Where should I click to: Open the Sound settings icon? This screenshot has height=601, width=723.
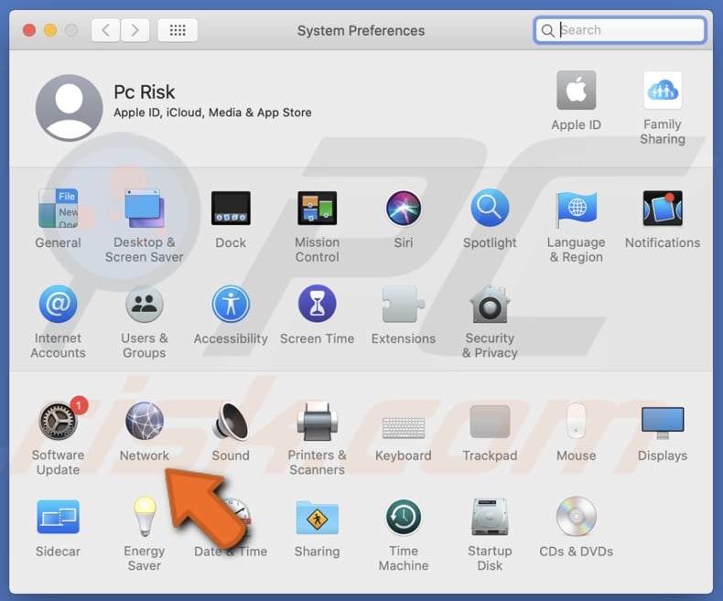(231, 423)
